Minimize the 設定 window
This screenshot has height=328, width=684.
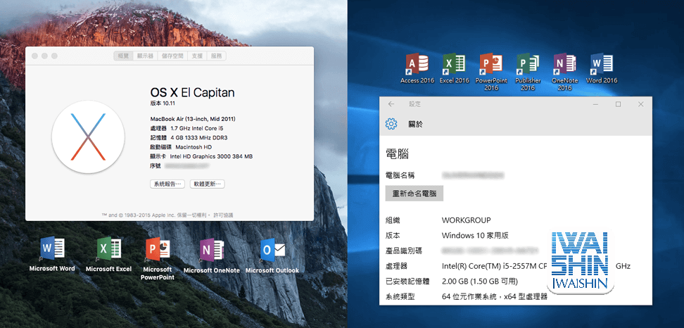595,104
